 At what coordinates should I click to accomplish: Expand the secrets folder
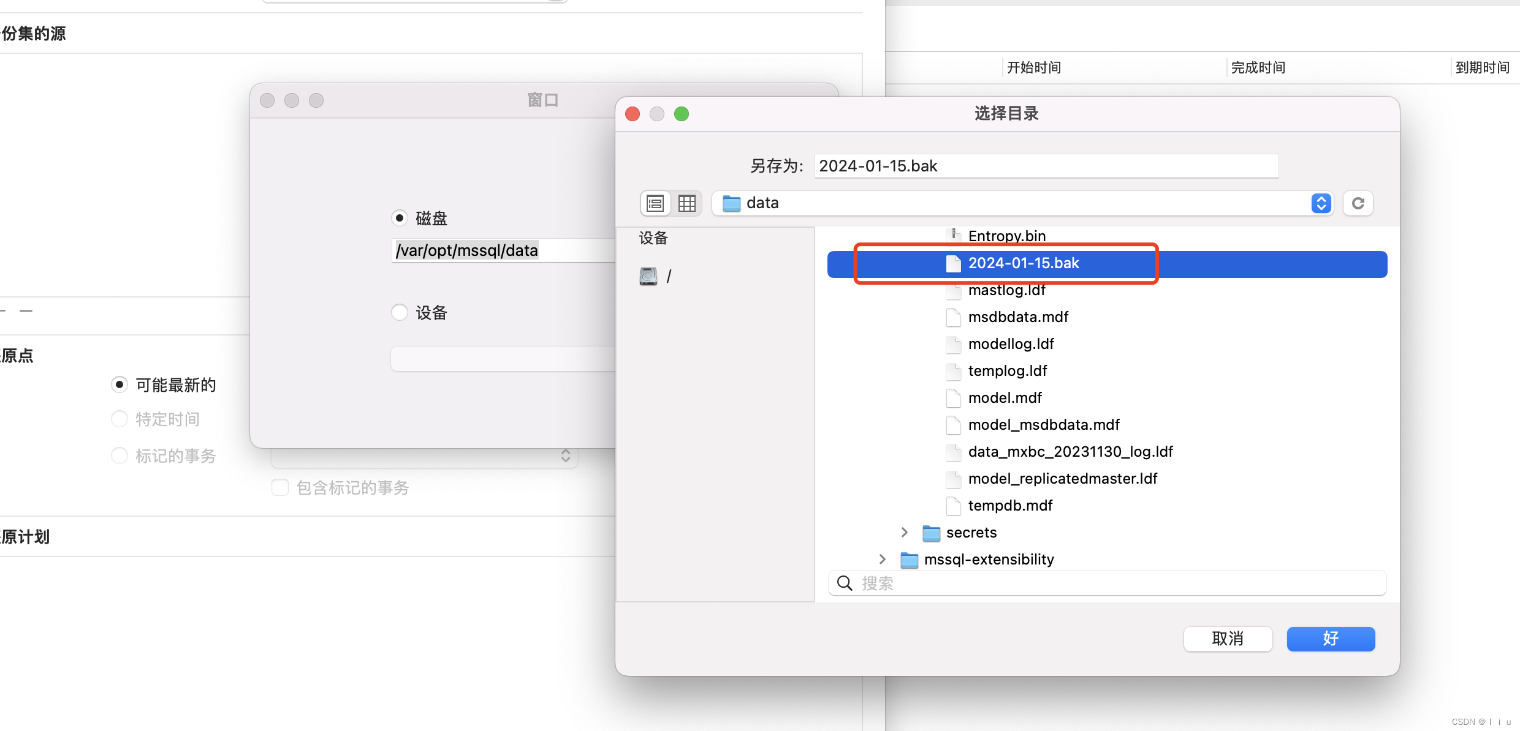click(x=904, y=532)
